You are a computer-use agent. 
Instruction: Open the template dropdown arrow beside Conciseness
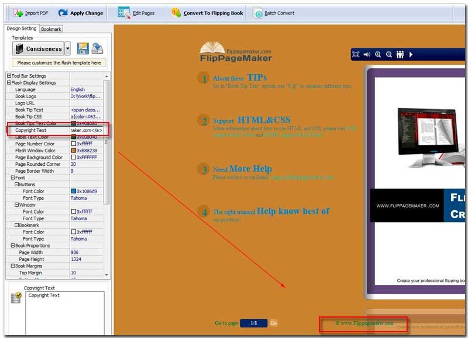pos(68,48)
